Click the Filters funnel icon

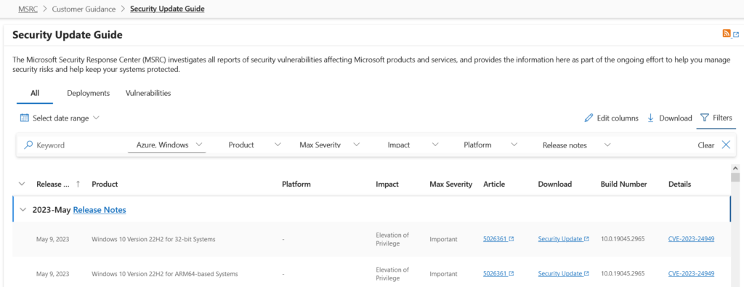coord(705,118)
